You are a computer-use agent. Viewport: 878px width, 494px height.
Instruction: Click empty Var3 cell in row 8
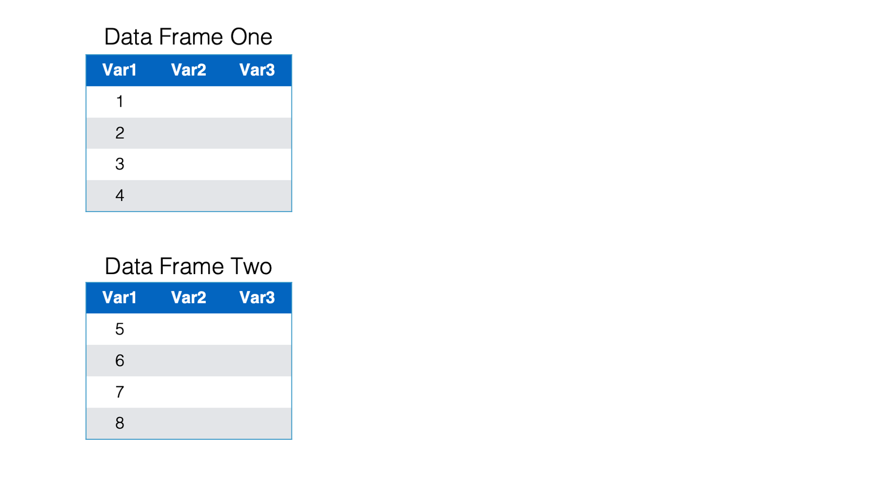257,423
